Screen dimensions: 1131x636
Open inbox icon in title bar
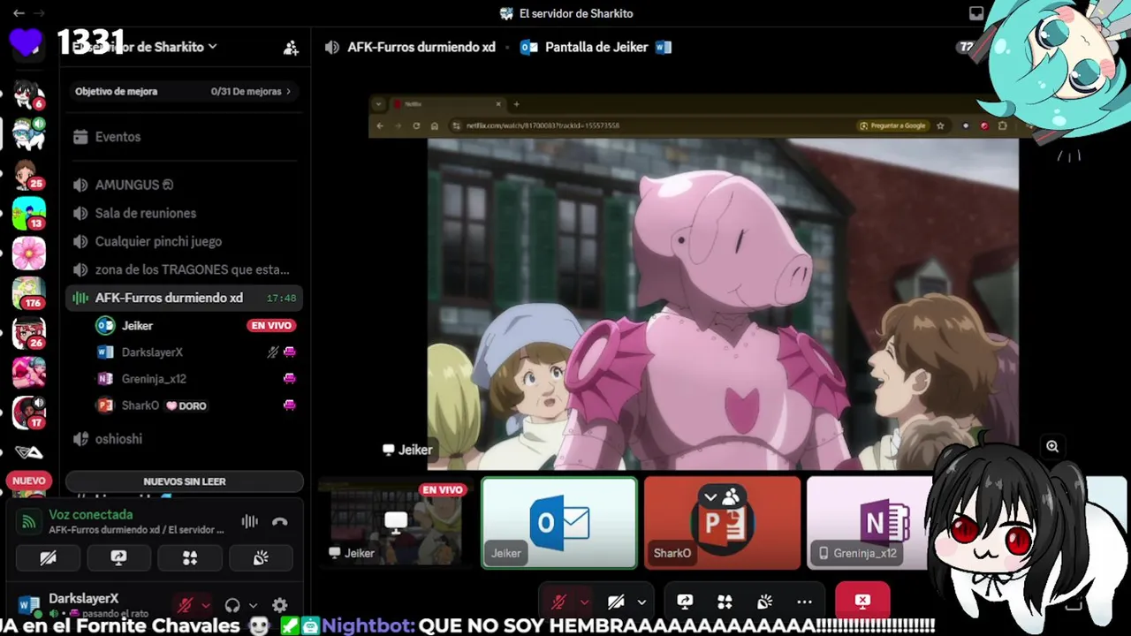(x=976, y=13)
